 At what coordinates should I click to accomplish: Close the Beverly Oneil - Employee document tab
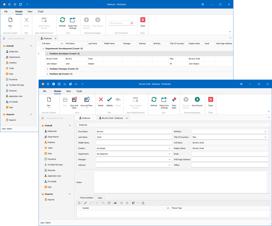tap(127, 118)
